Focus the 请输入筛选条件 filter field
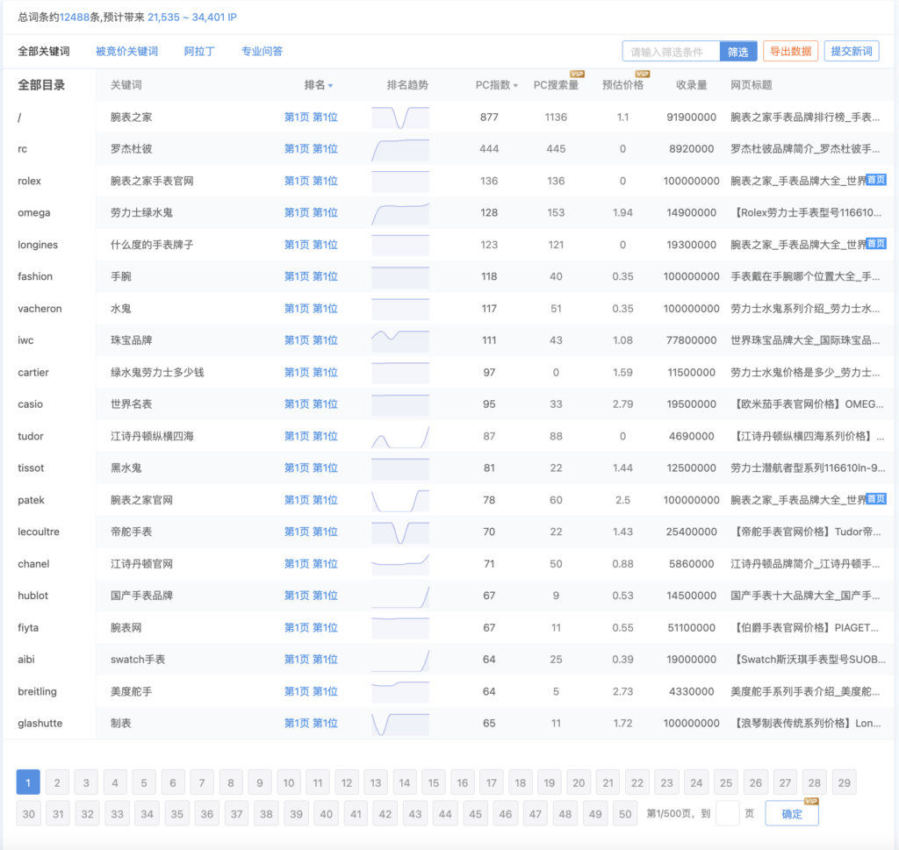 671,52
